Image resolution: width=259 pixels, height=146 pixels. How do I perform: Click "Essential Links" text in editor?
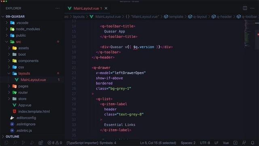(120, 125)
